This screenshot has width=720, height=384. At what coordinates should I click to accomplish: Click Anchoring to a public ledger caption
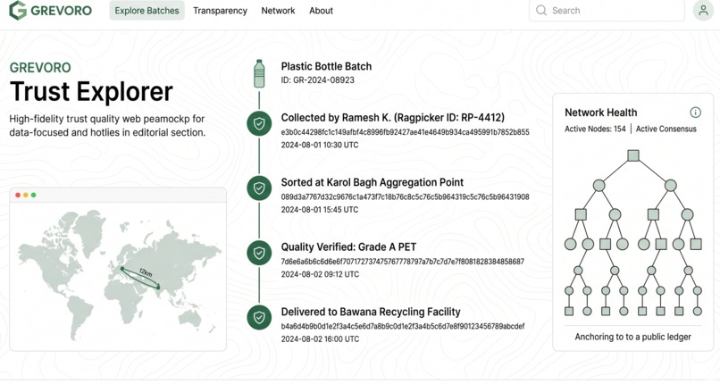coord(632,337)
